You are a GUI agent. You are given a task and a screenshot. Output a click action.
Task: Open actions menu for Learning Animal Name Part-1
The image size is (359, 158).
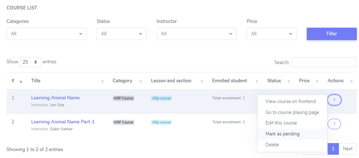(334, 124)
